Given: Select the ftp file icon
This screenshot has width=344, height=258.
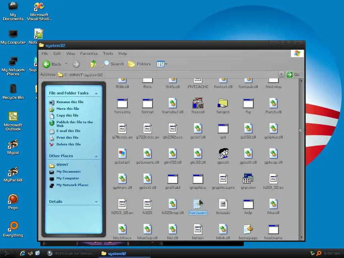Looking at the screenshot, I should 248,103.
